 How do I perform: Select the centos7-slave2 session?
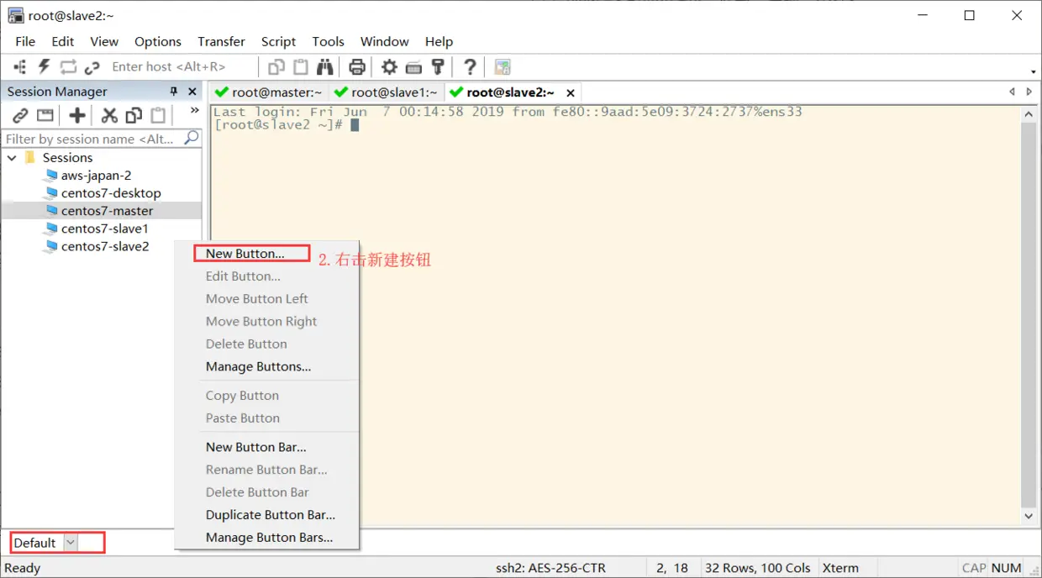point(105,246)
